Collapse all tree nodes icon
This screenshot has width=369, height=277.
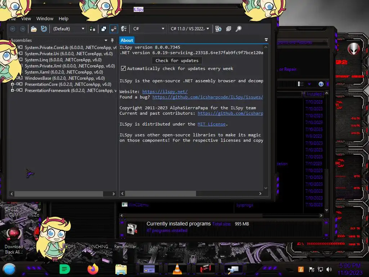click(228, 29)
